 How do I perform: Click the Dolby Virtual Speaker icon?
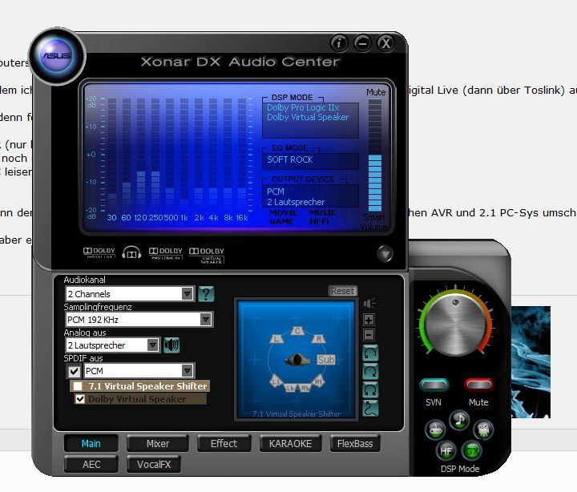[207, 255]
